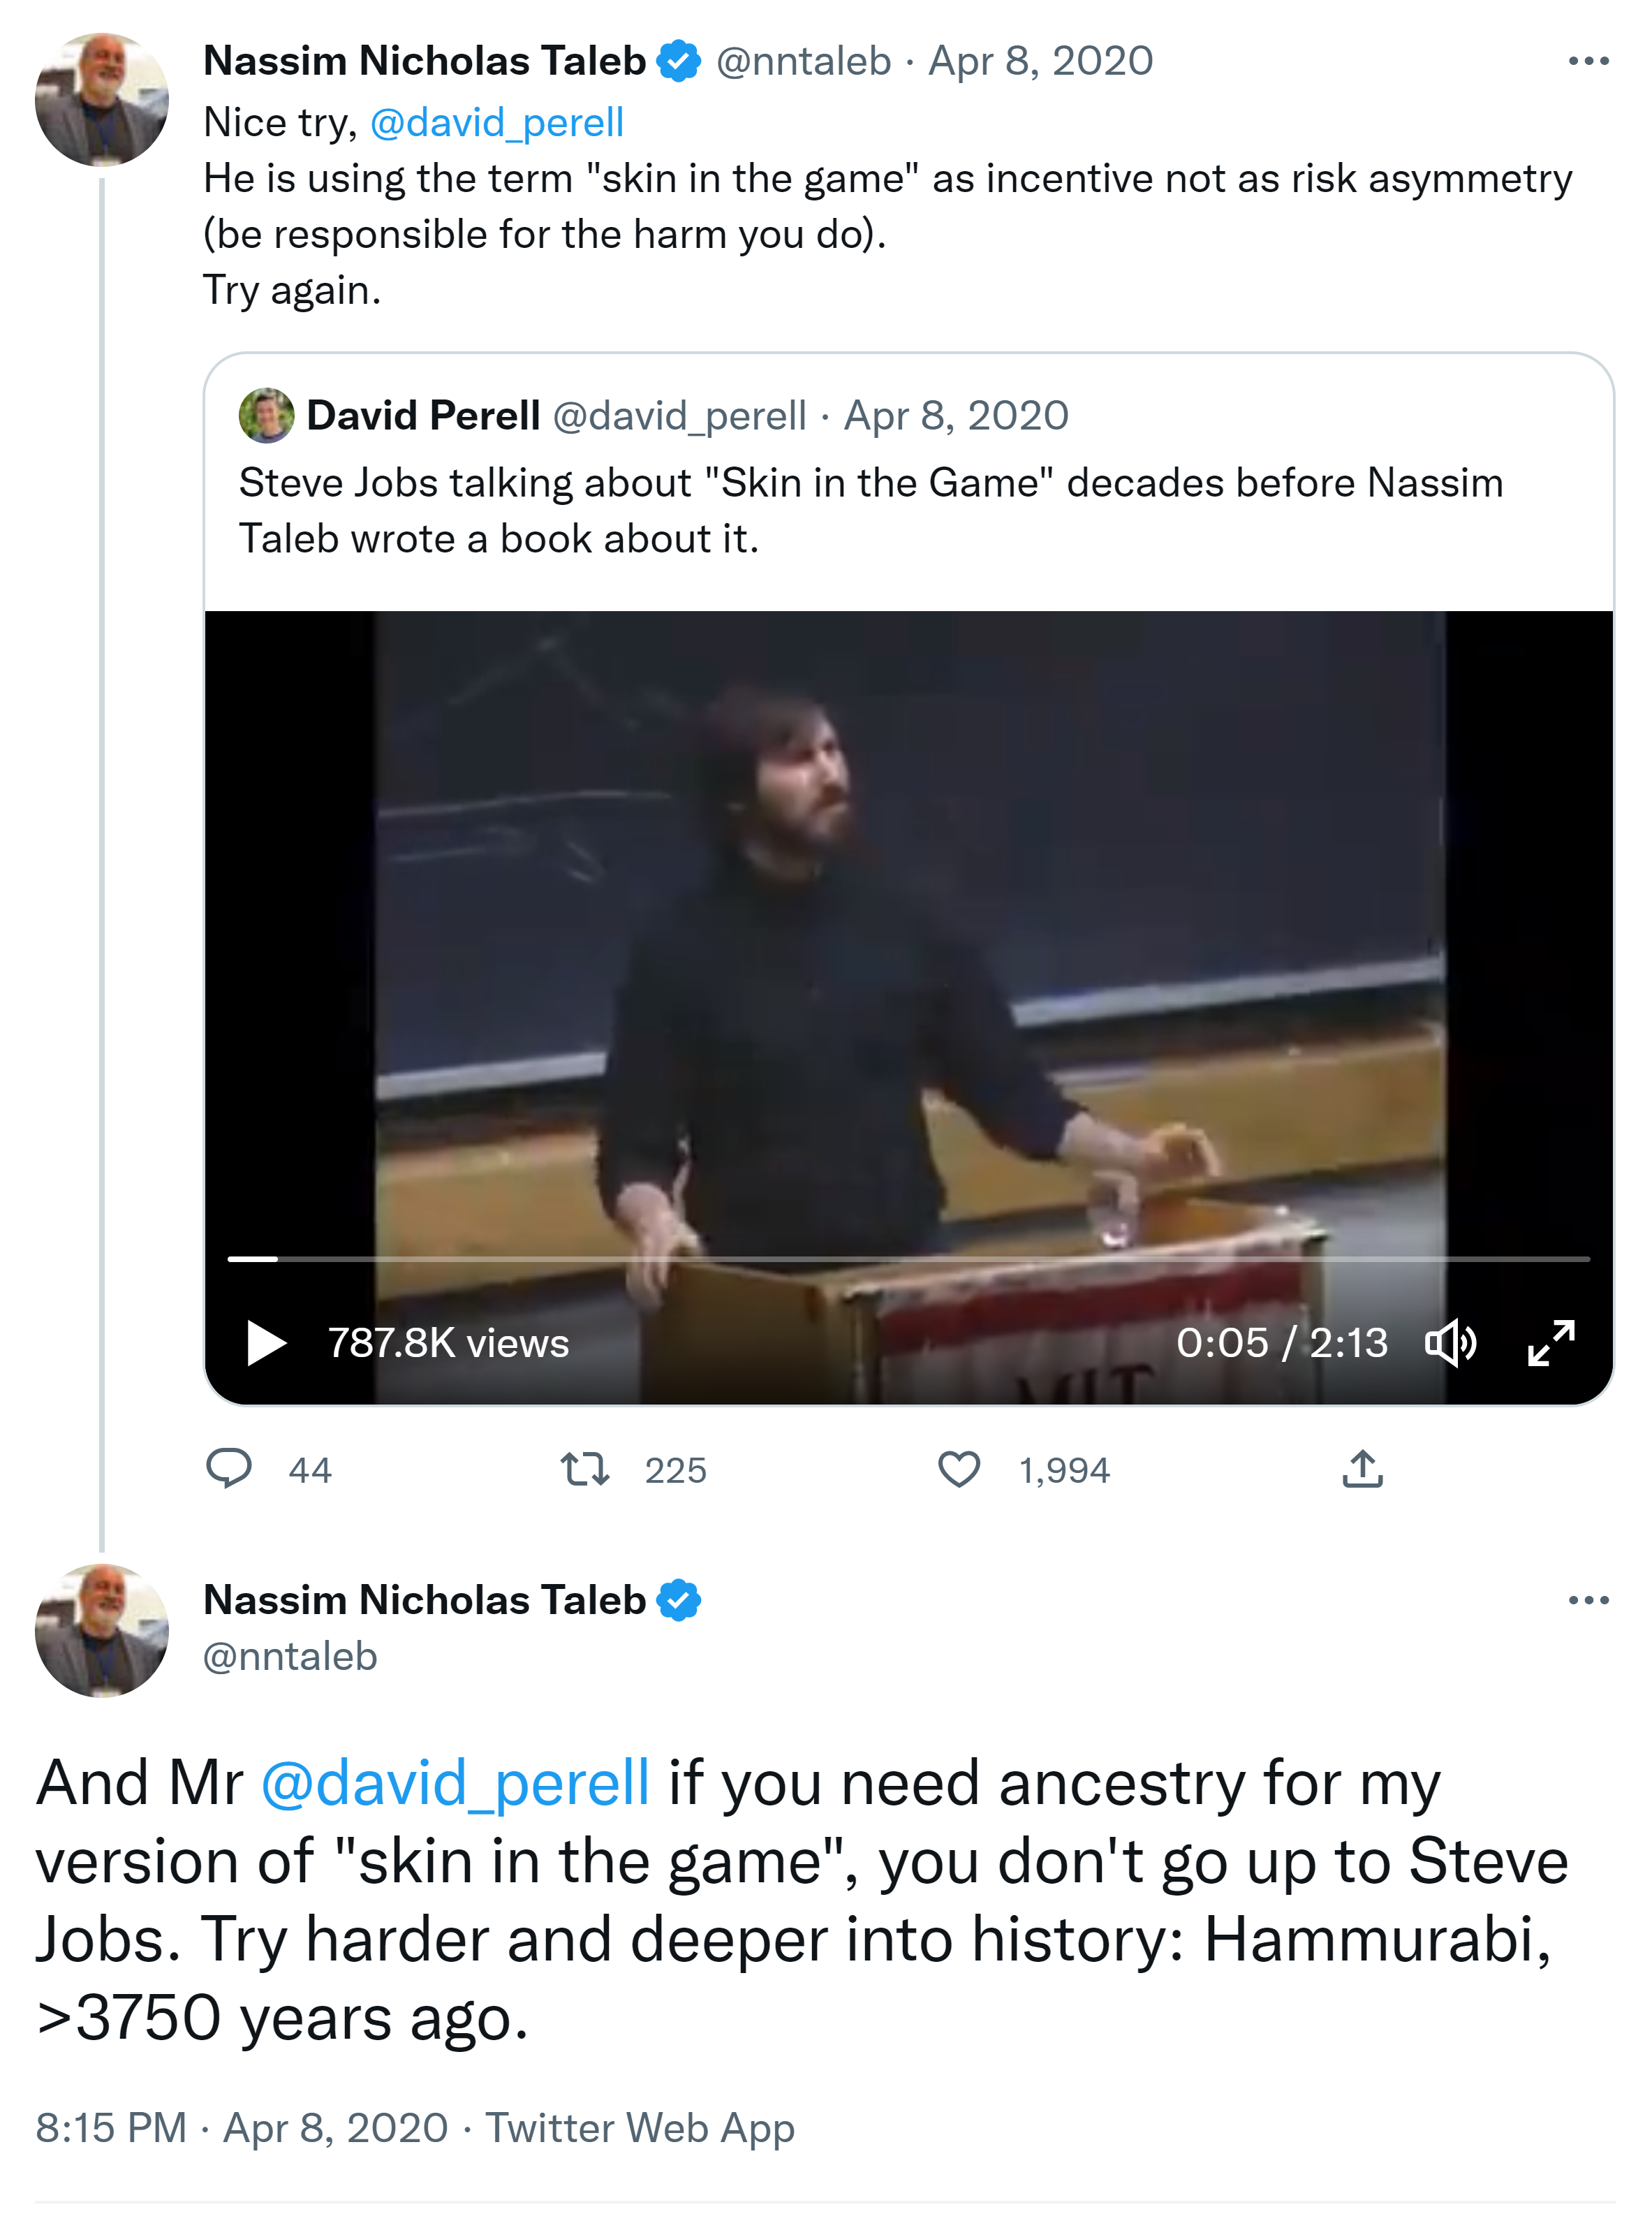
Task: Open Nassim Taleb's top profile picture
Action: [101, 99]
